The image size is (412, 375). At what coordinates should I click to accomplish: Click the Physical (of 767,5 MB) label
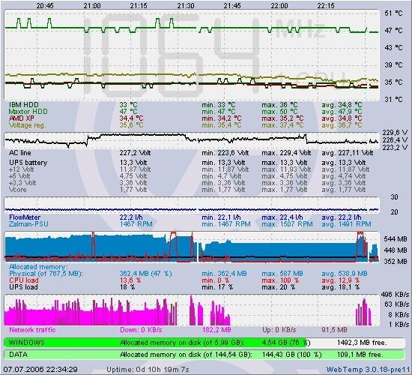pos(46,274)
